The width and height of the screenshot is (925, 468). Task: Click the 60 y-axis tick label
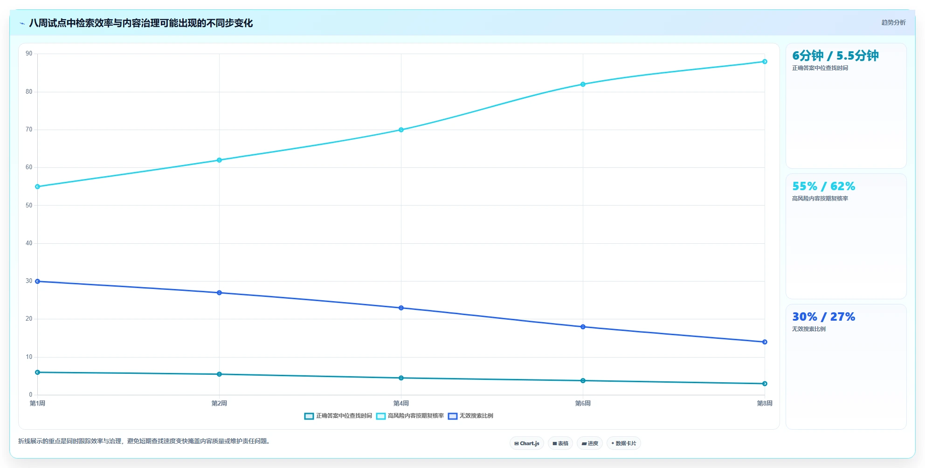point(29,167)
